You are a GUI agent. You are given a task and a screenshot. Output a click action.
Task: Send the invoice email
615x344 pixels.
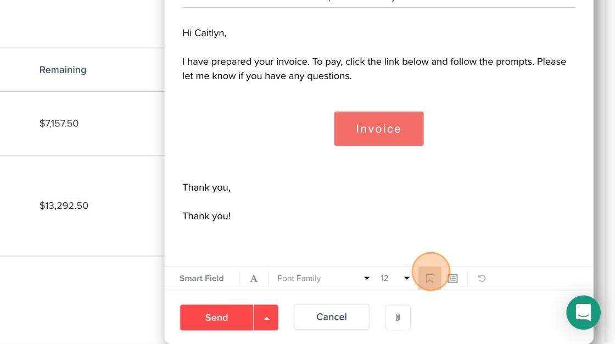coord(216,318)
